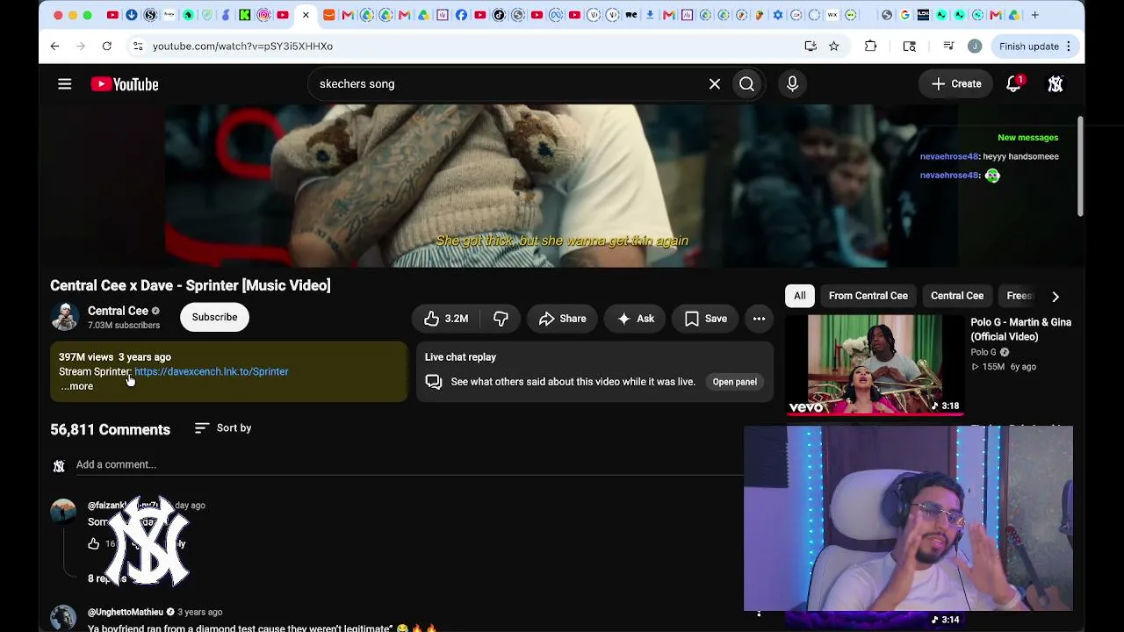Switch to the TikTok tab
Viewport: 1124px width, 632px height.
499,15
